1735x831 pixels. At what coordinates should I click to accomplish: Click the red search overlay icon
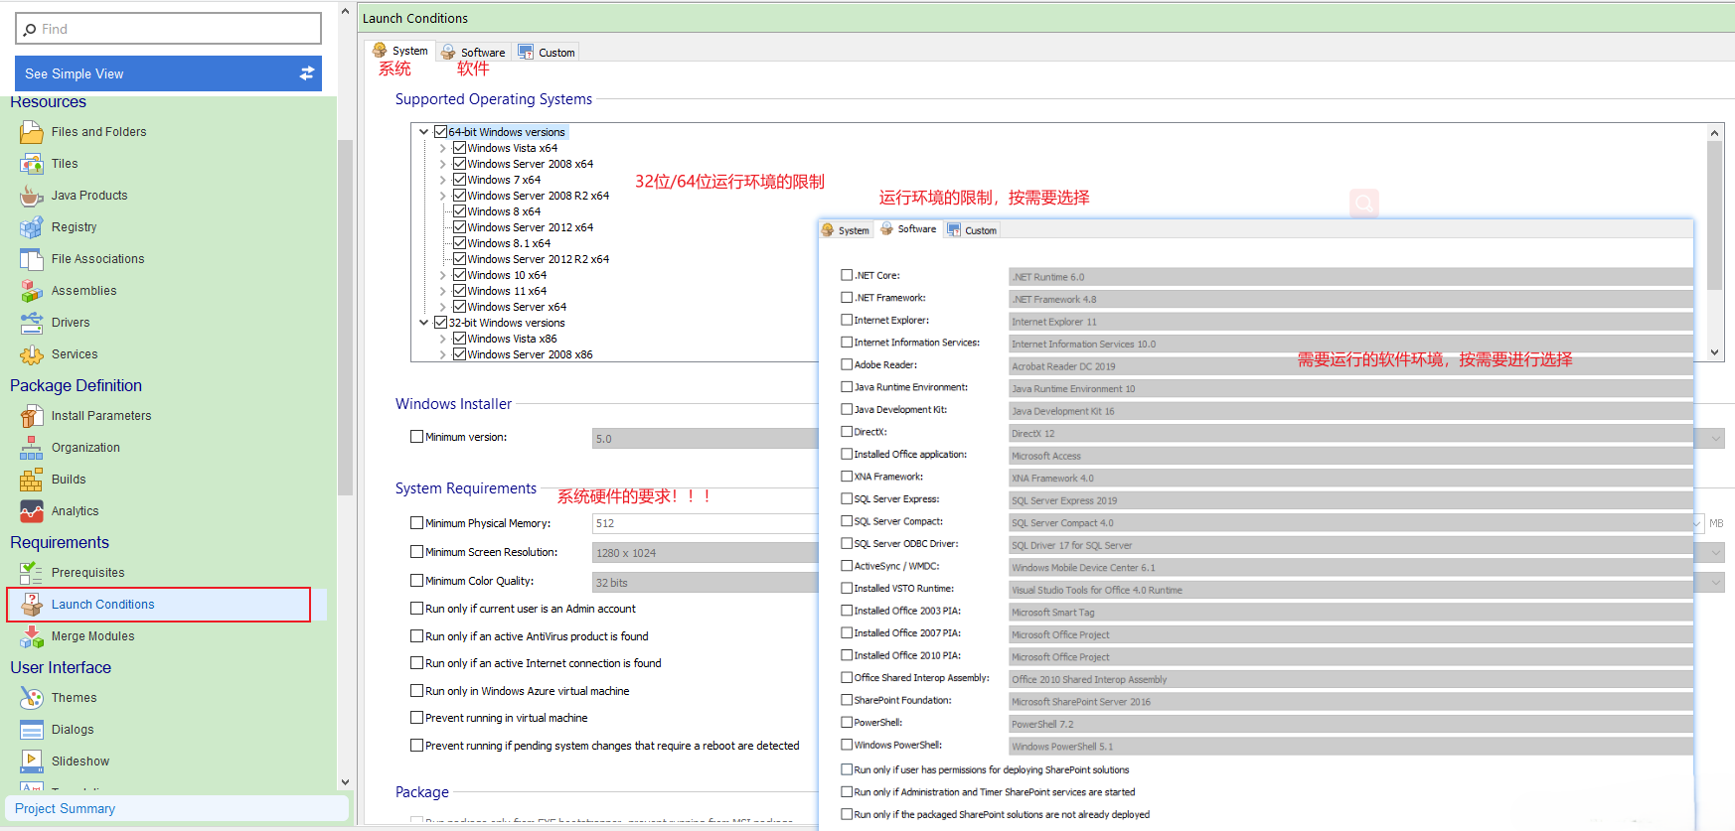coord(1364,204)
